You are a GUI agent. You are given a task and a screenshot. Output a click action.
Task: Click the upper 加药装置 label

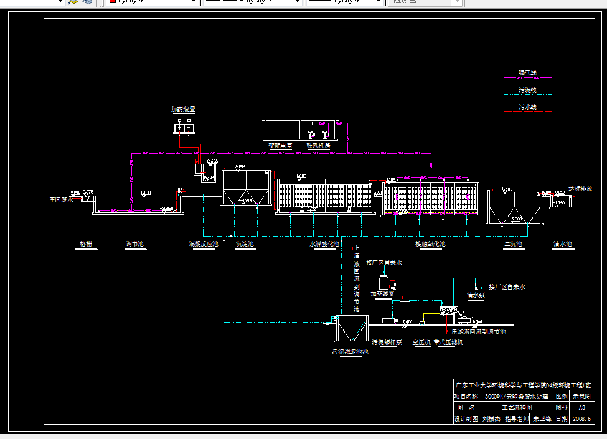(x=184, y=110)
